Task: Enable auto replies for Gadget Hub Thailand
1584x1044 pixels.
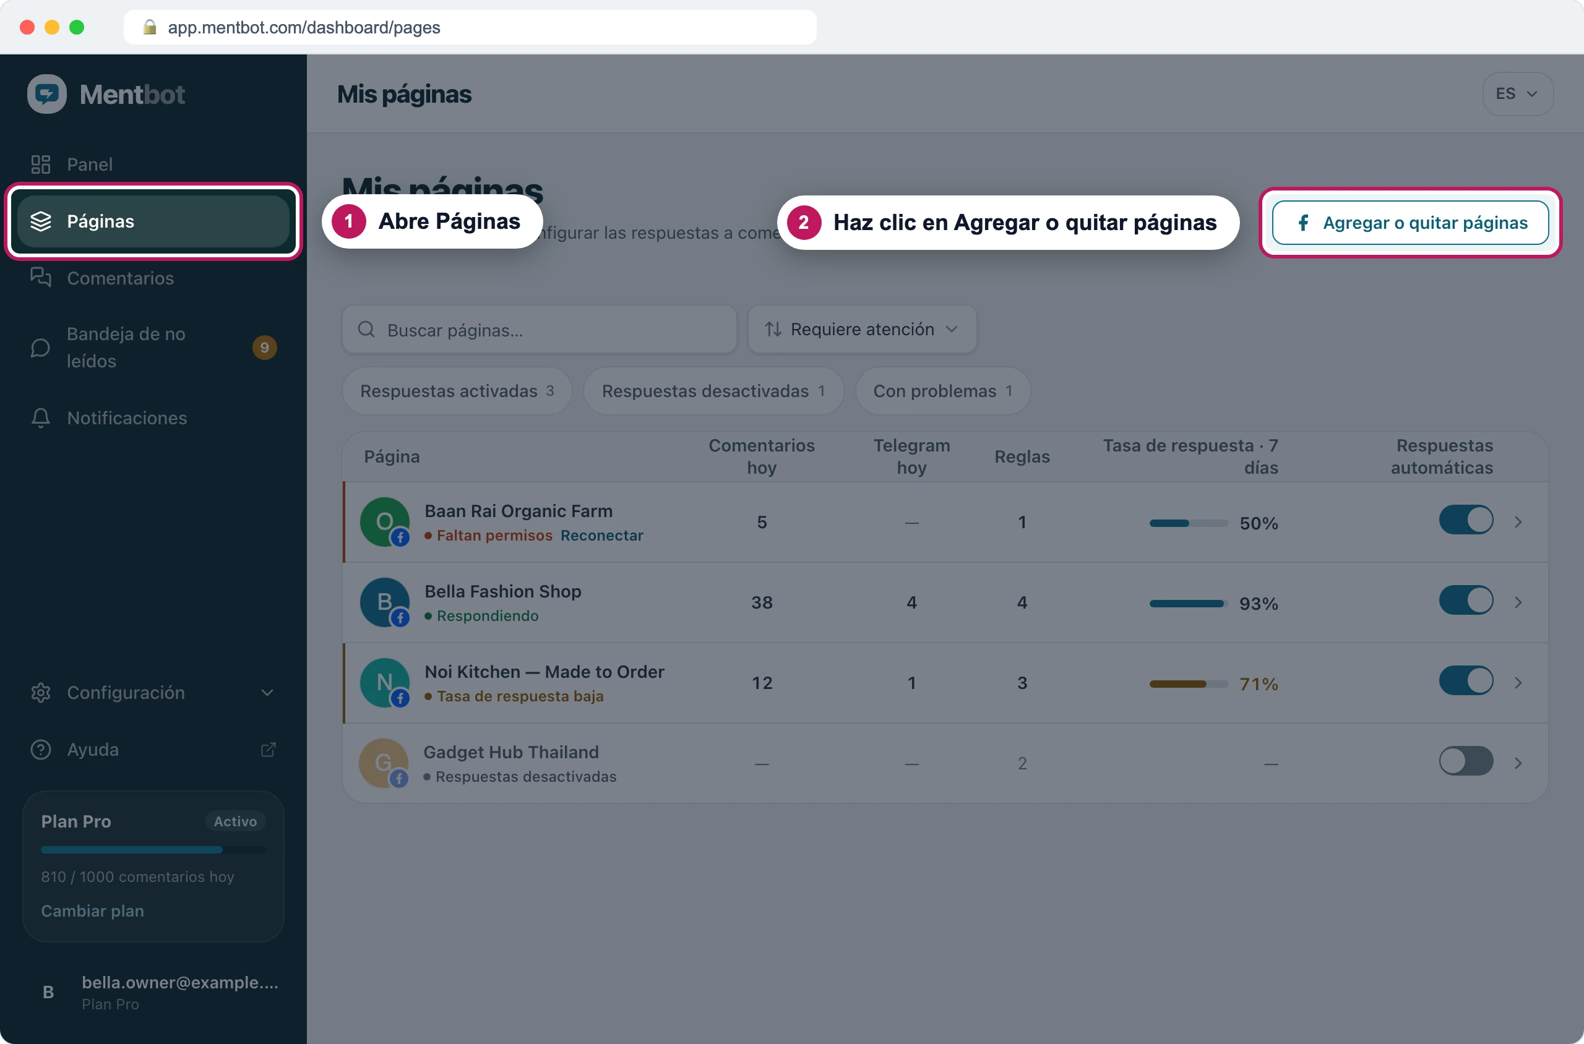Action: coord(1465,761)
